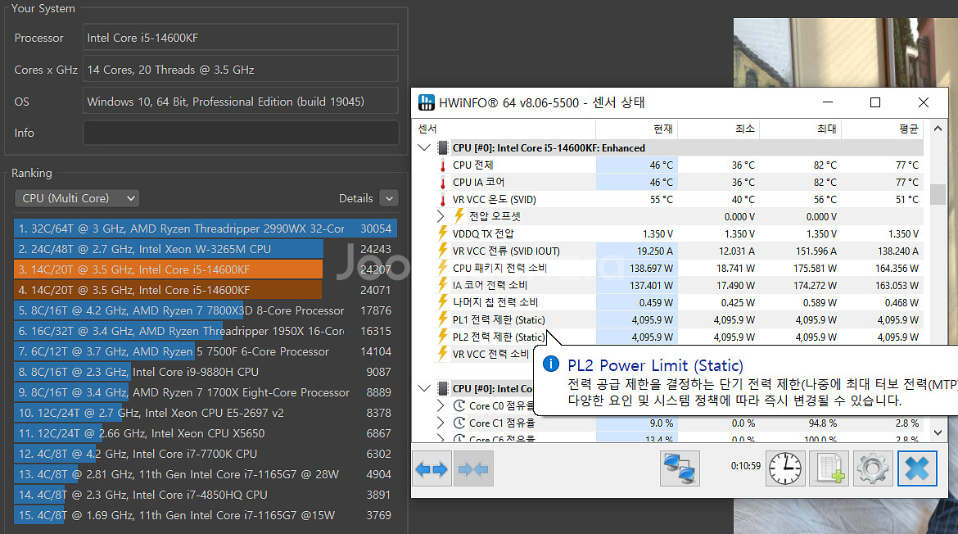This screenshot has height=534, width=958.
Task: Select ranking 13 i7-1165G7 @ 28W
Action: point(206,474)
